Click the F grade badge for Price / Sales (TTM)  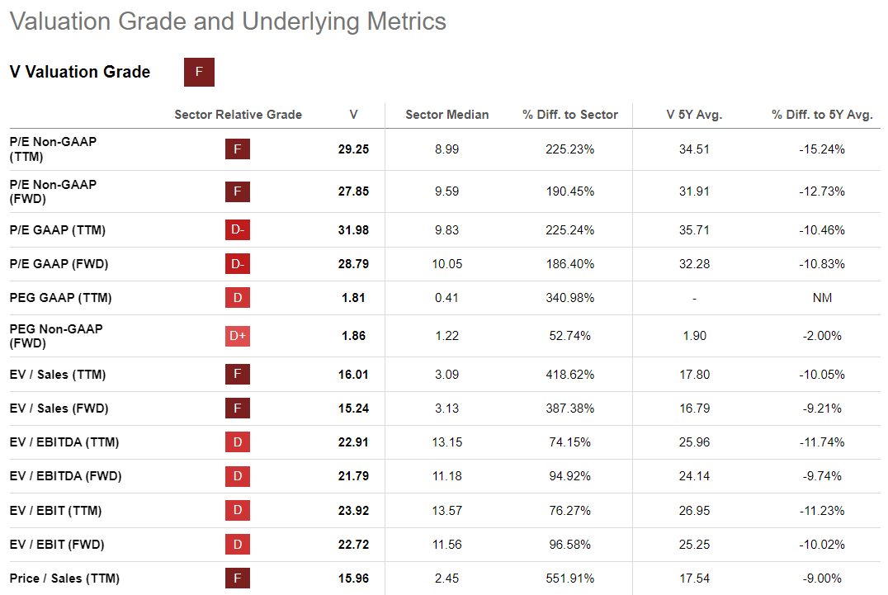tap(238, 578)
